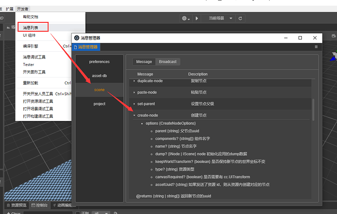Click the 'keepWorldTransform? {boolean}' parameter line
This screenshot has height=214, width=337.
(x=210, y=162)
